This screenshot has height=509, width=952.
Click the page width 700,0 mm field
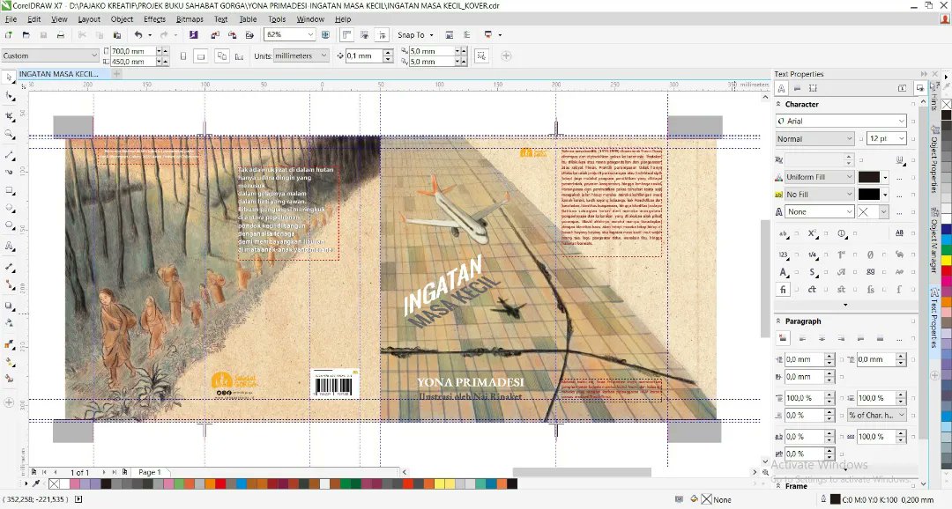coord(133,51)
